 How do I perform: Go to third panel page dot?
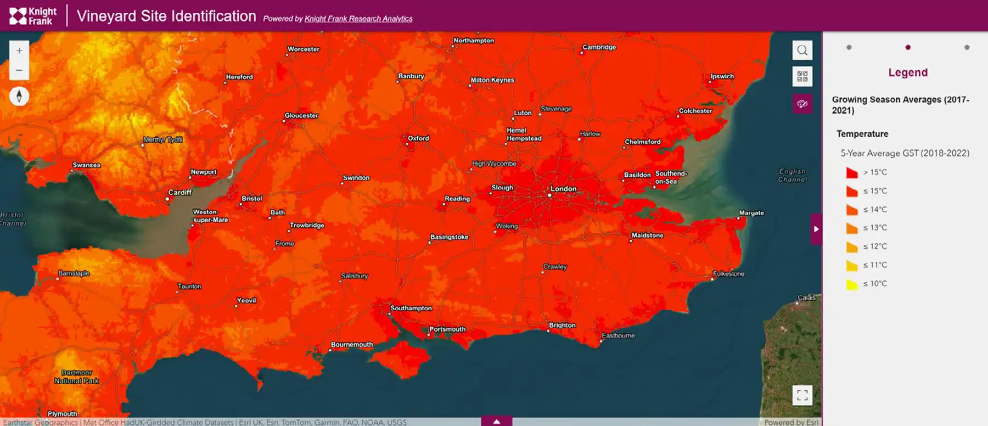click(967, 47)
